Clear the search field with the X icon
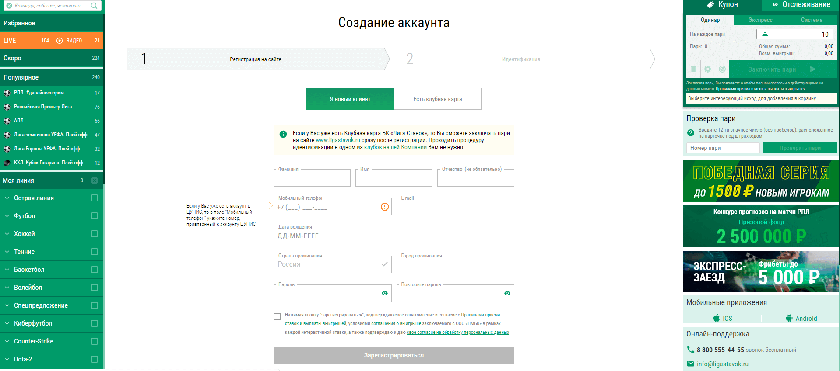The width and height of the screenshot is (840, 371). pyautogui.click(x=9, y=6)
